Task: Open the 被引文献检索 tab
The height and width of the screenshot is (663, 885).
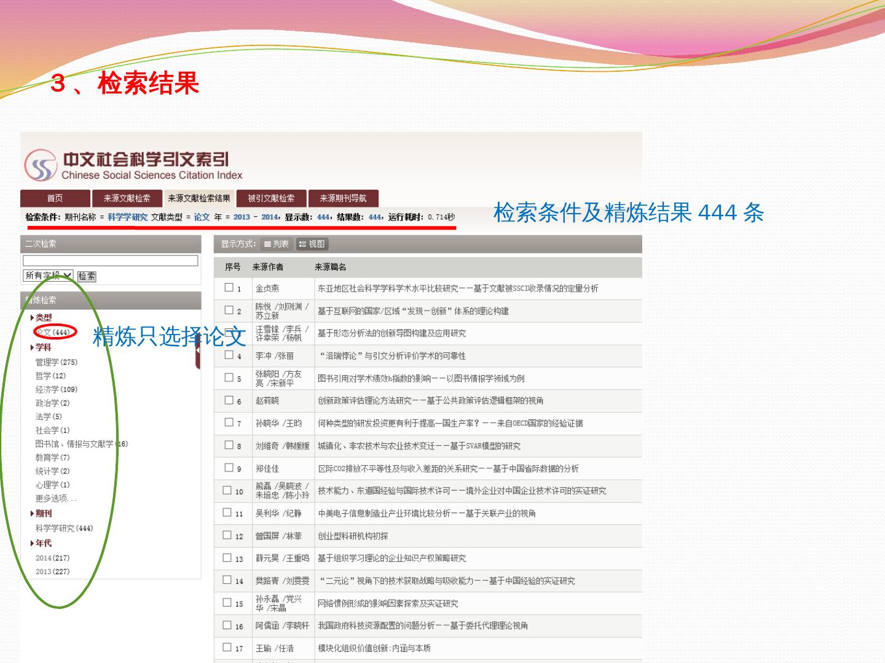Action: (x=271, y=198)
